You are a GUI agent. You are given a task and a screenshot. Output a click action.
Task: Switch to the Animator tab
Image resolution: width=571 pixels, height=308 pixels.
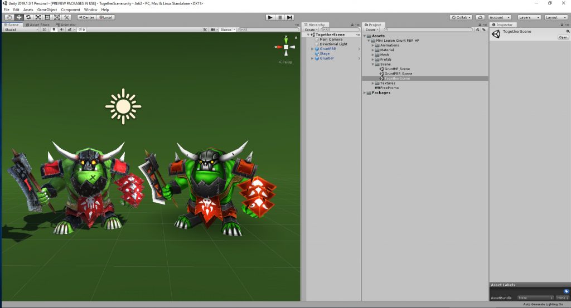point(66,25)
